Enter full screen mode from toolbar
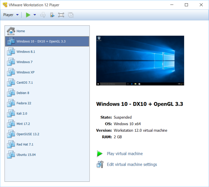This screenshot has height=187, width=209. point(61,15)
